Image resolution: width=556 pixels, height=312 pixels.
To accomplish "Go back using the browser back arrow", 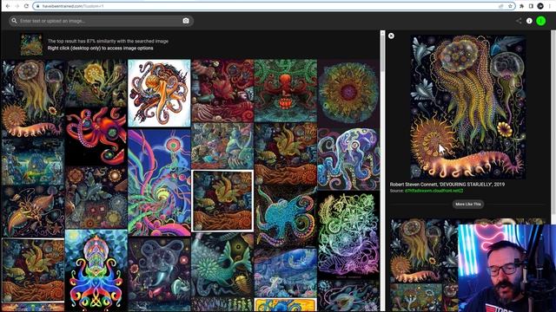I will [8, 6].
